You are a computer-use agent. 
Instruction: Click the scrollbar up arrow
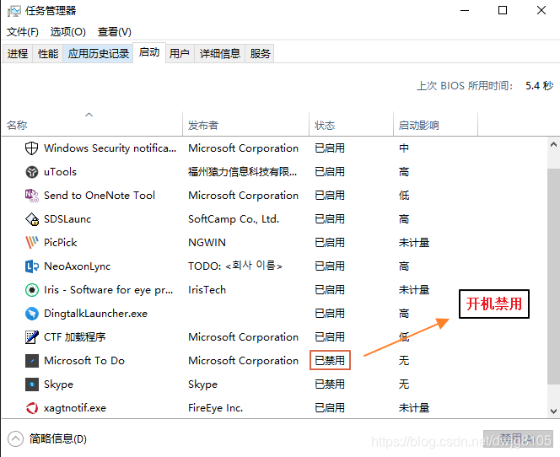553,144
